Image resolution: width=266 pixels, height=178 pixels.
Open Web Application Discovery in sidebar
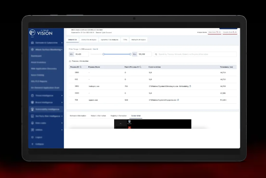(44, 69)
